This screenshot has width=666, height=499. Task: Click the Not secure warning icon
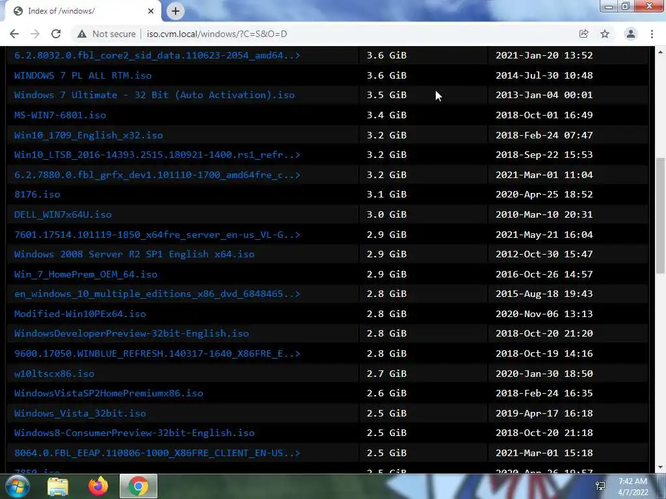(82, 34)
